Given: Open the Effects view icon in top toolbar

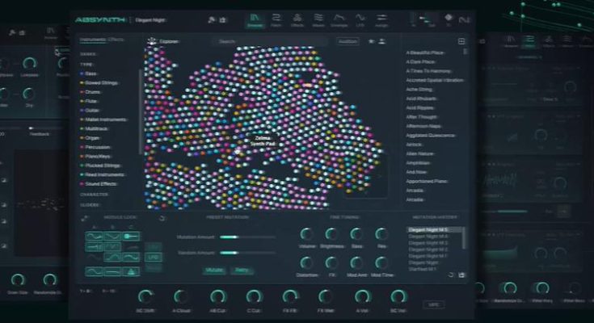Looking at the screenshot, I should [297, 19].
